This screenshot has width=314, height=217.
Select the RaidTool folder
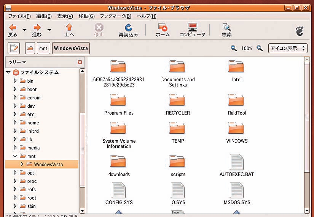coord(236,104)
